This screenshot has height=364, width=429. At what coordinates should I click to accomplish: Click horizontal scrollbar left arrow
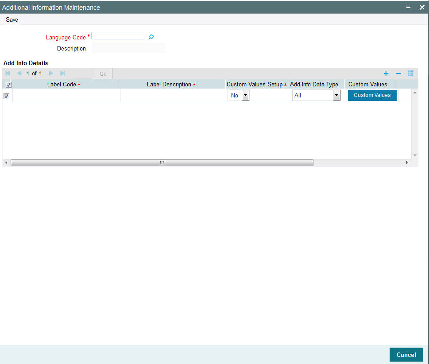[6, 163]
